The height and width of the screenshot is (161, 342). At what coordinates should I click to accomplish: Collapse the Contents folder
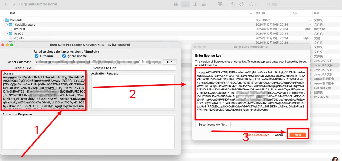(3, 20)
